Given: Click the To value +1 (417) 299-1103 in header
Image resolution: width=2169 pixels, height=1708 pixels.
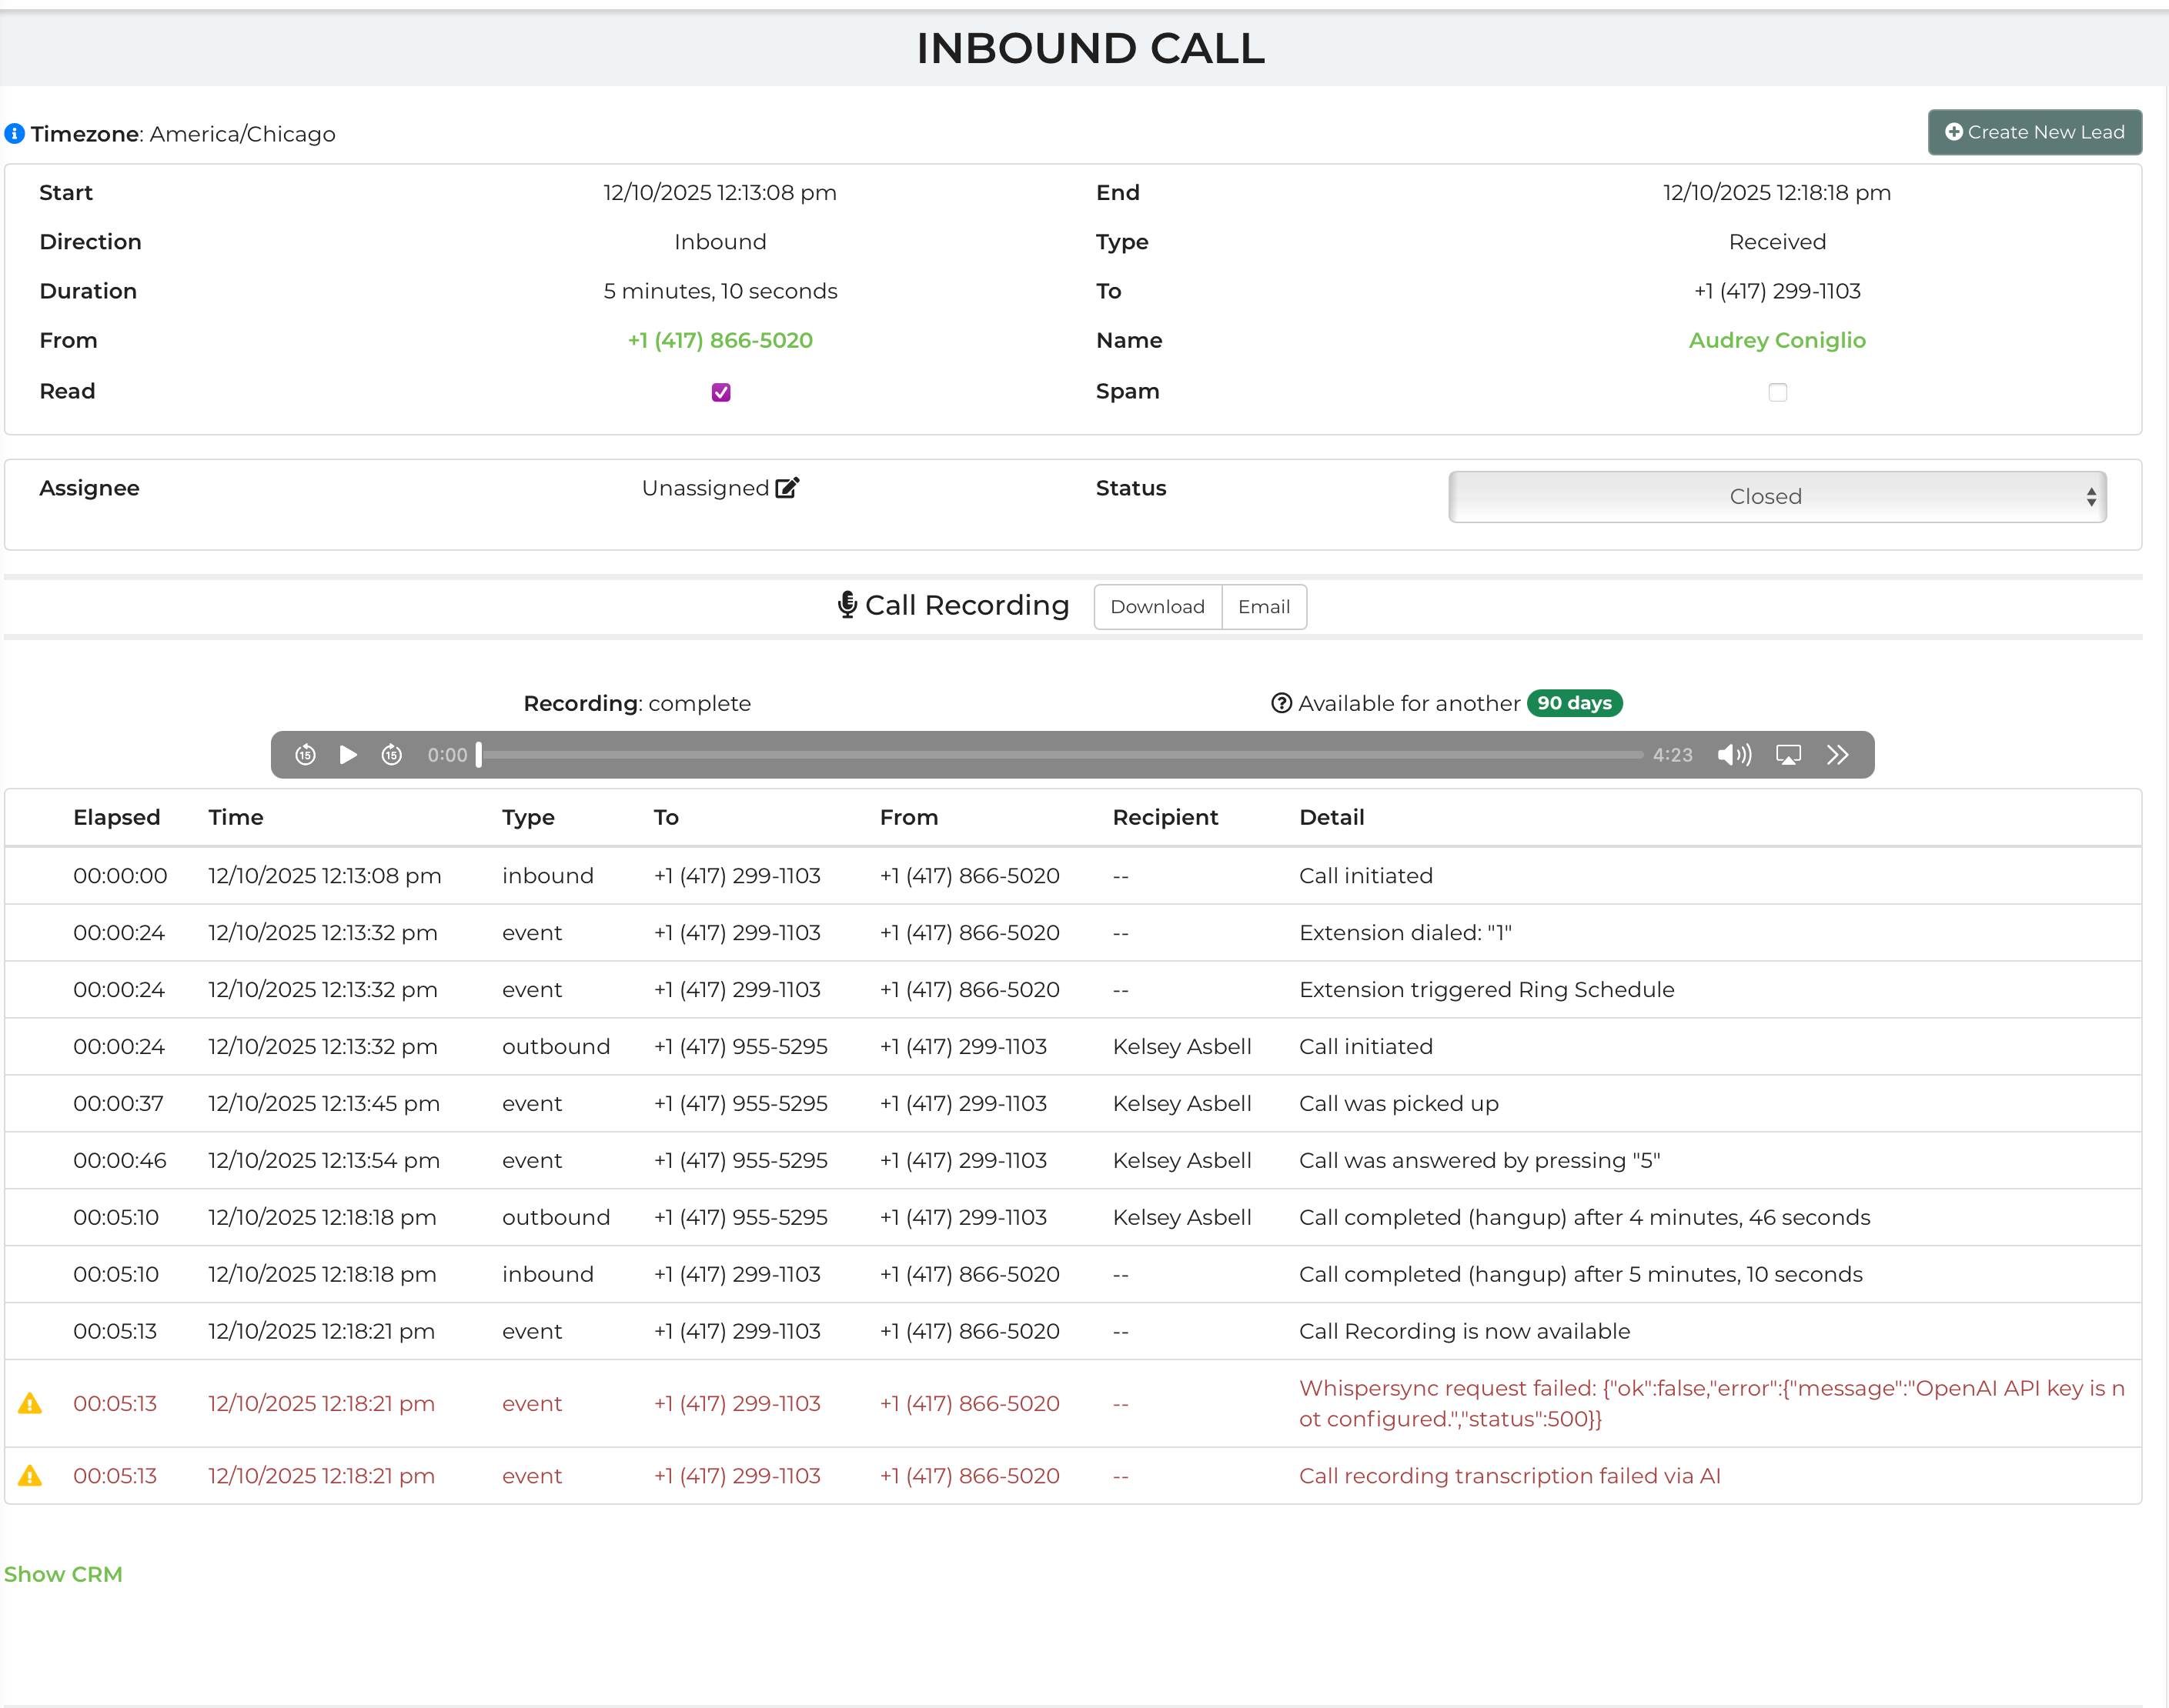Looking at the screenshot, I should pyautogui.click(x=1776, y=291).
